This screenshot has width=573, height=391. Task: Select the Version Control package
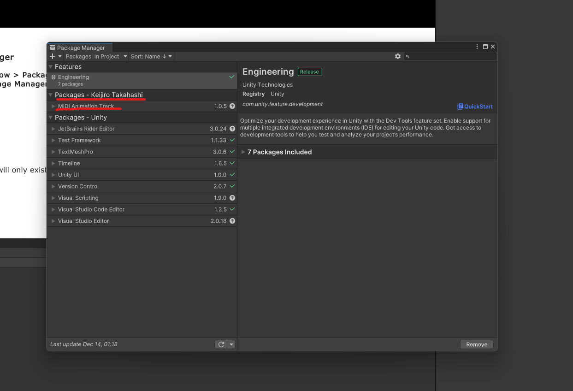point(142,186)
